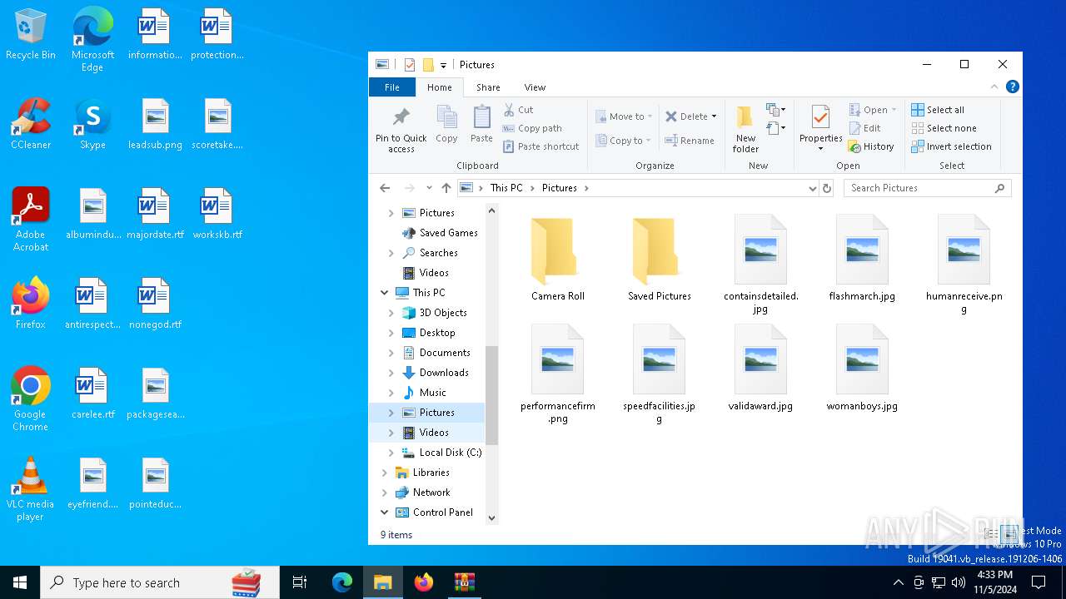Select Adobe Acrobat desktop icon
The height and width of the screenshot is (599, 1066).
[x=31, y=220]
